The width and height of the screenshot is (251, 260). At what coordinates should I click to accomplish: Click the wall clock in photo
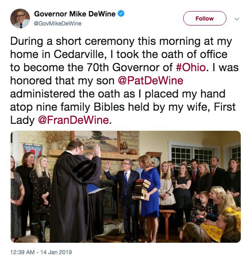(155, 161)
